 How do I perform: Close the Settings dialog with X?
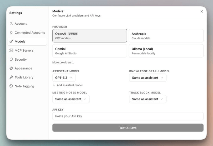point(202,12)
